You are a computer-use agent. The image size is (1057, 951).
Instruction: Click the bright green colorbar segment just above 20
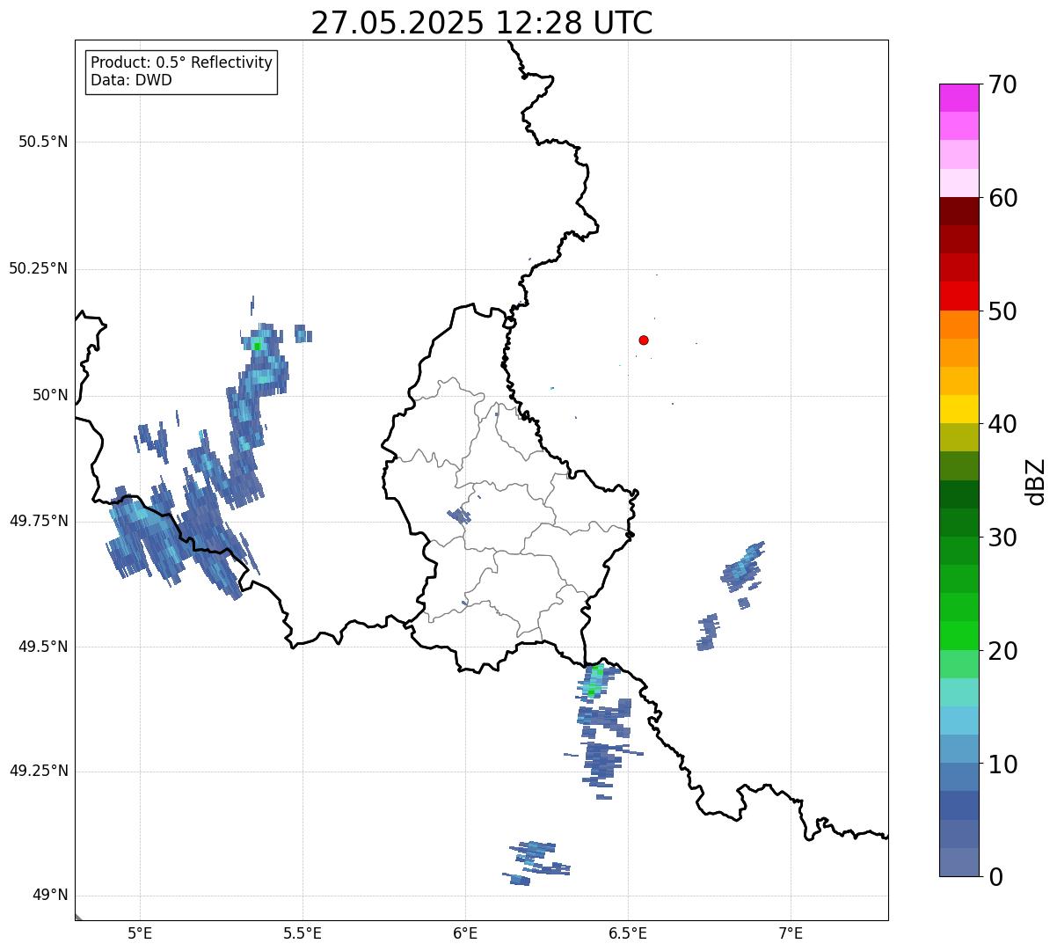pos(959,635)
